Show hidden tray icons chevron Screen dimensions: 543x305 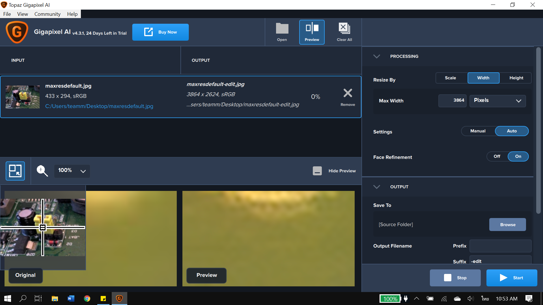[x=417, y=298]
